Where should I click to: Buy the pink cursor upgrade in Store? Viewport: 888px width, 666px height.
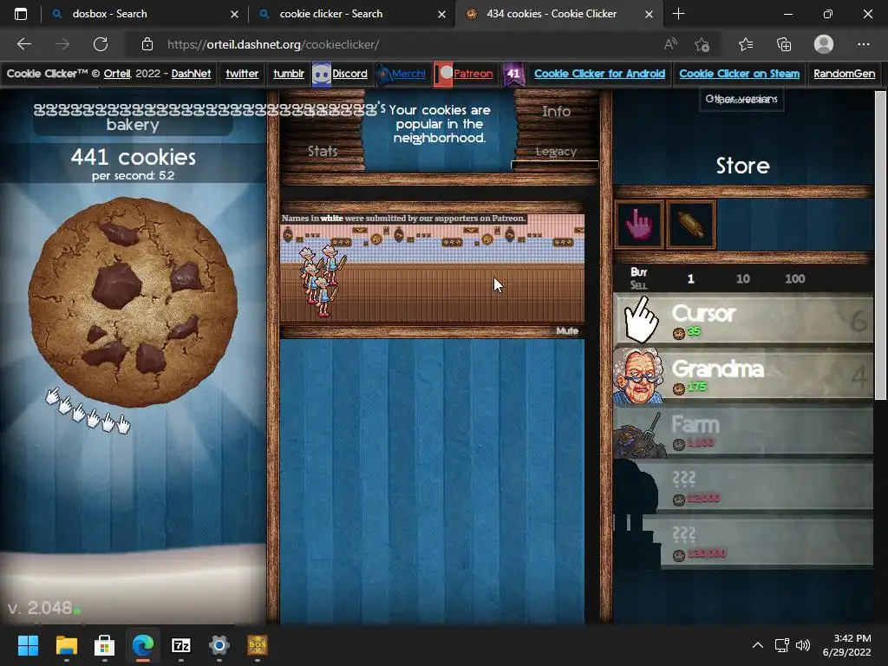pos(639,225)
